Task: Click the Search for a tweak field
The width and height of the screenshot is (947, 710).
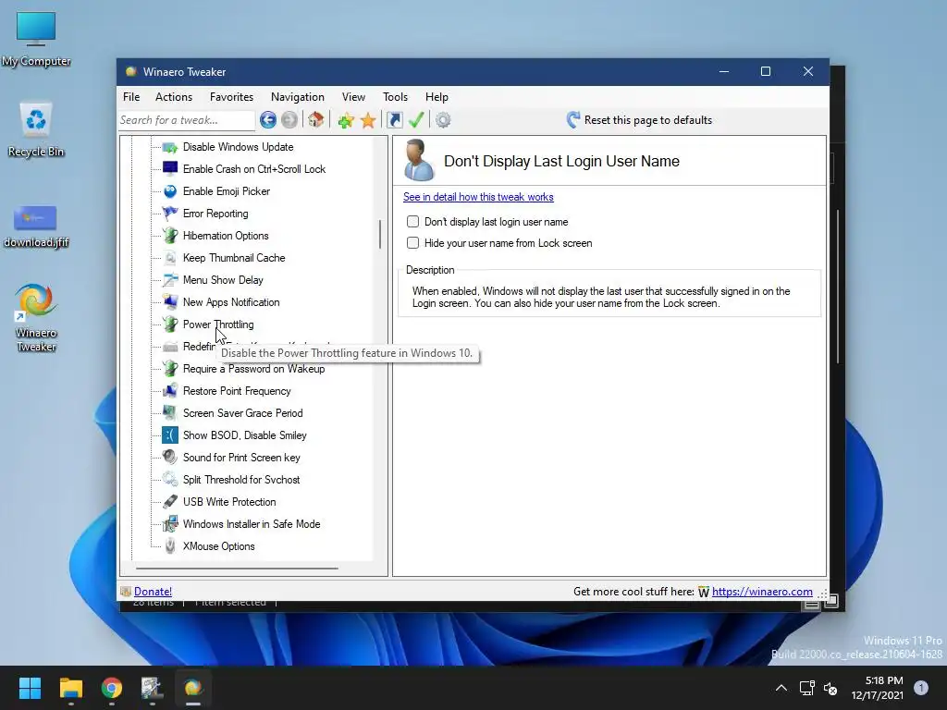Action: pyautogui.click(x=187, y=120)
